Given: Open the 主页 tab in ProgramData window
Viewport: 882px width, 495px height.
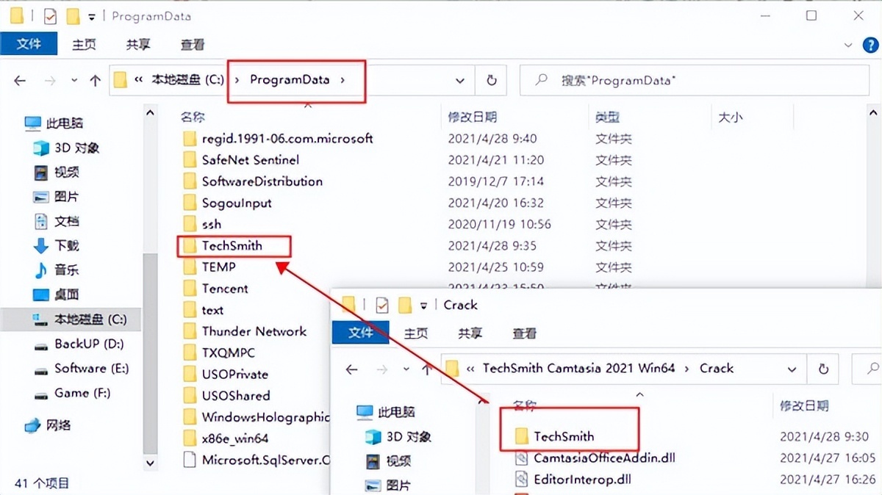Looking at the screenshot, I should pos(84,44).
